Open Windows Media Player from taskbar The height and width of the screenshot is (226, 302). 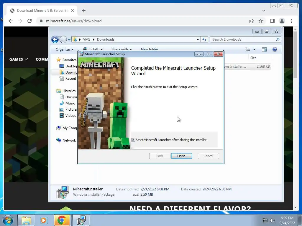(44, 220)
